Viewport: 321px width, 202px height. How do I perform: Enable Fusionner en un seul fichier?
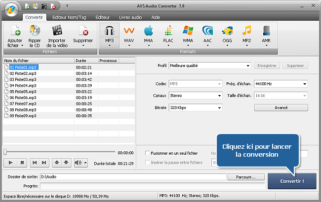[148, 154]
